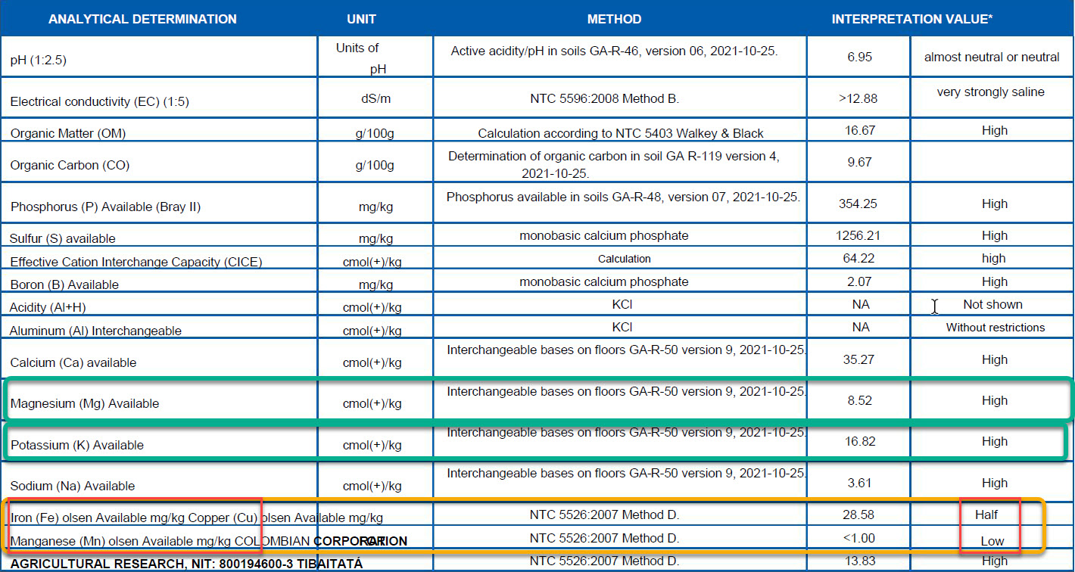Select the Organic Matter (OM) label
Screen dimensions: 1075x572
68,133
